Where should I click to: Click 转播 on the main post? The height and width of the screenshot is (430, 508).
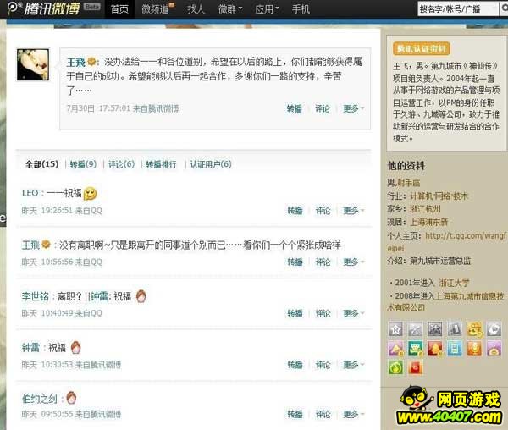point(294,108)
